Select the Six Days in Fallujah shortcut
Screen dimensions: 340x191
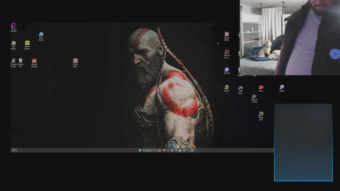[x=13, y=63]
